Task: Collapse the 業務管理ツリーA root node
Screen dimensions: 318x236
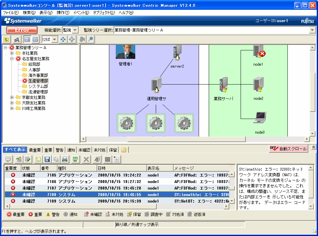Action: click(x=6, y=48)
